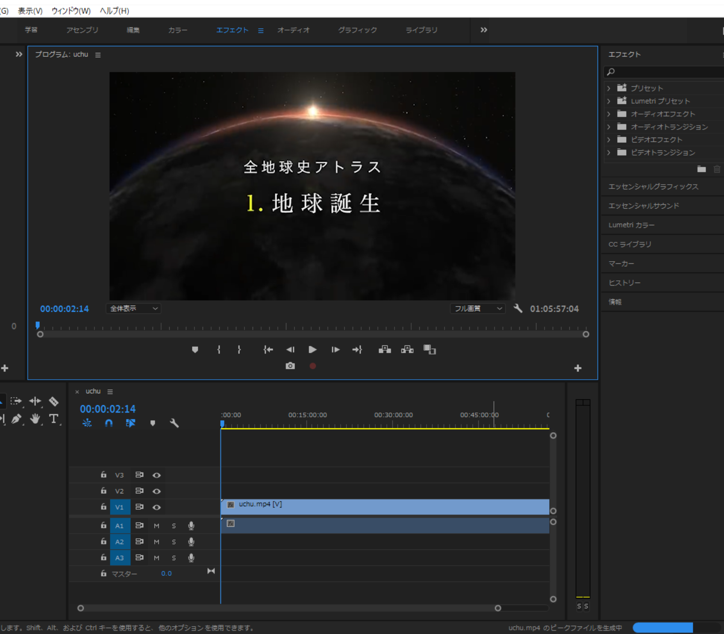
Task: Expand the オーディオトランジション folder
Action: [x=609, y=127]
